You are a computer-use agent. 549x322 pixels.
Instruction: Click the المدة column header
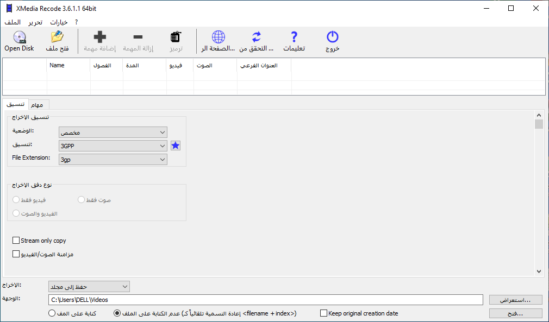[144, 65]
